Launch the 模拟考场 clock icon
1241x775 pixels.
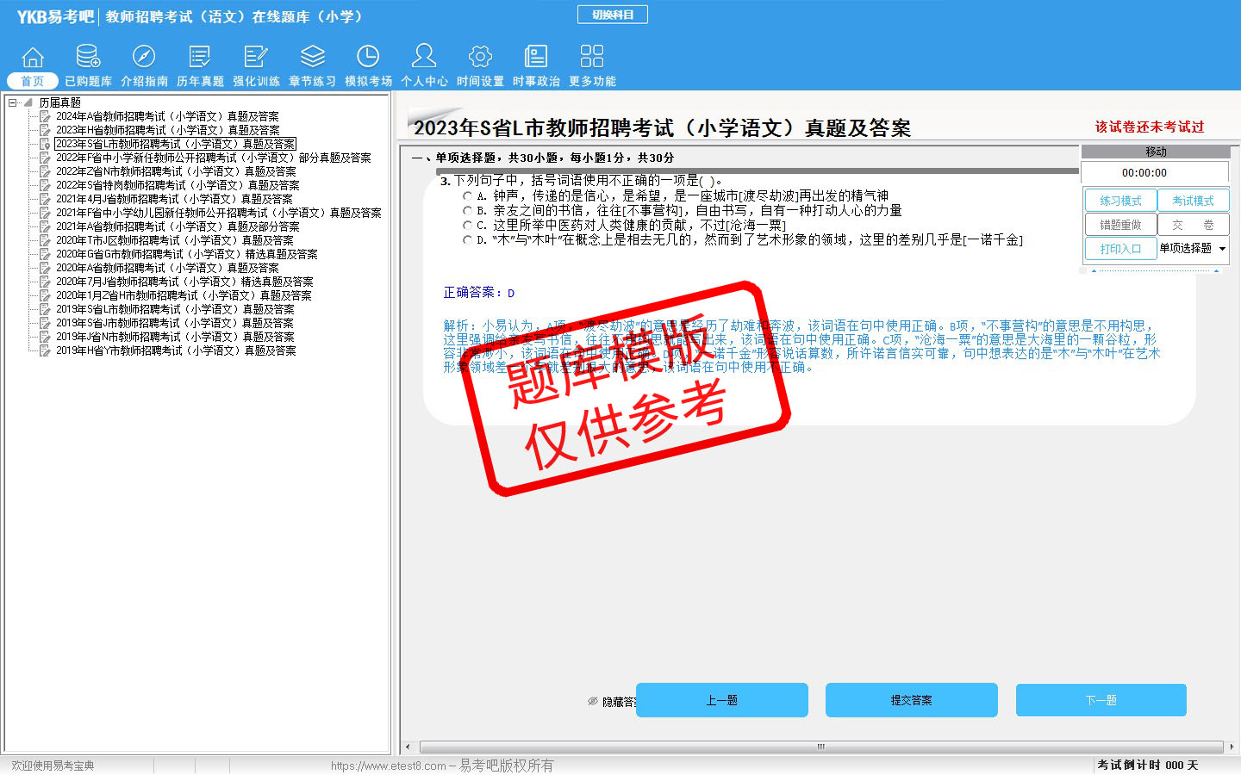coord(368,58)
